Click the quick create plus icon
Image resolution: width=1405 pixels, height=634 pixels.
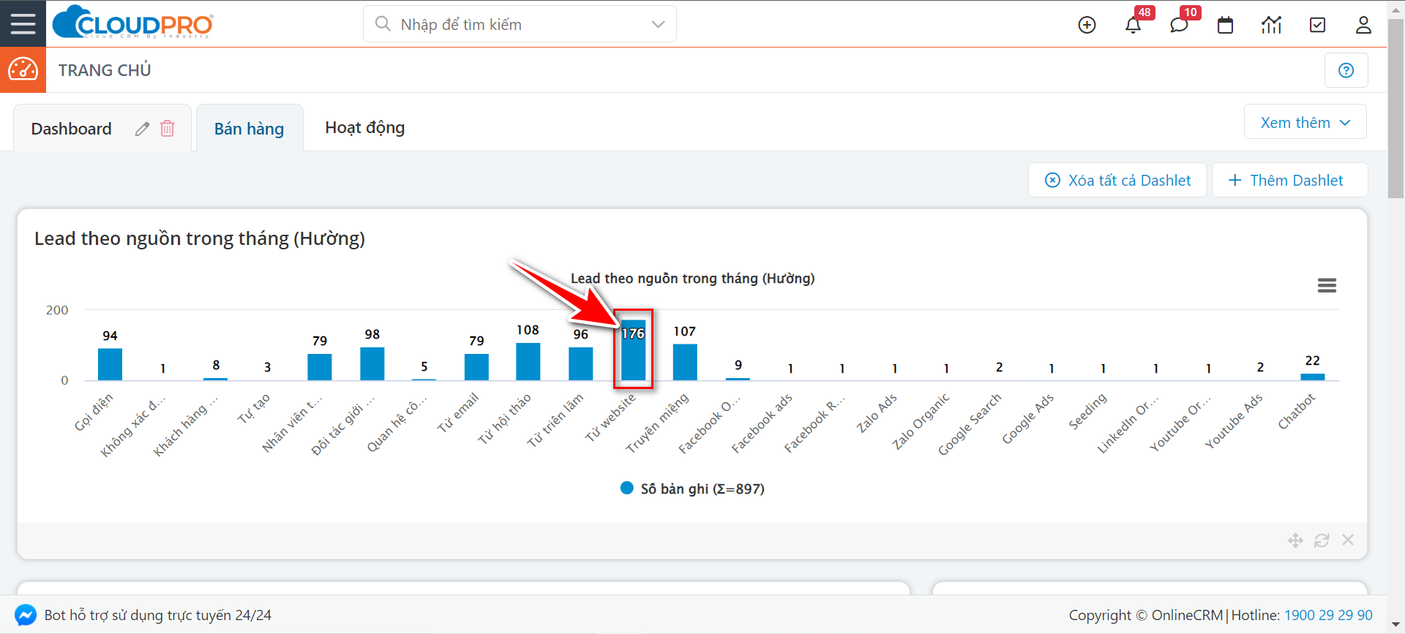[1087, 25]
